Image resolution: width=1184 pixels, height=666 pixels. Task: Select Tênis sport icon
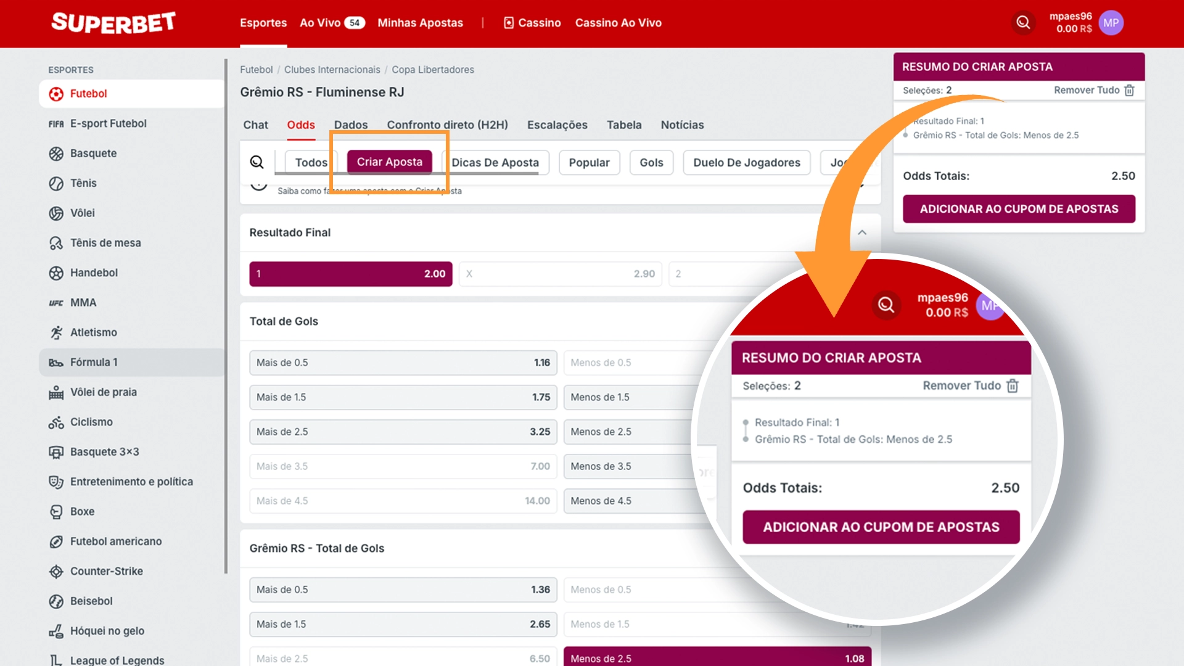(56, 183)
